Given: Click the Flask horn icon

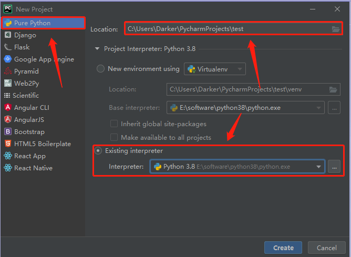Looking at the screenshot, I should click(8, 47).
